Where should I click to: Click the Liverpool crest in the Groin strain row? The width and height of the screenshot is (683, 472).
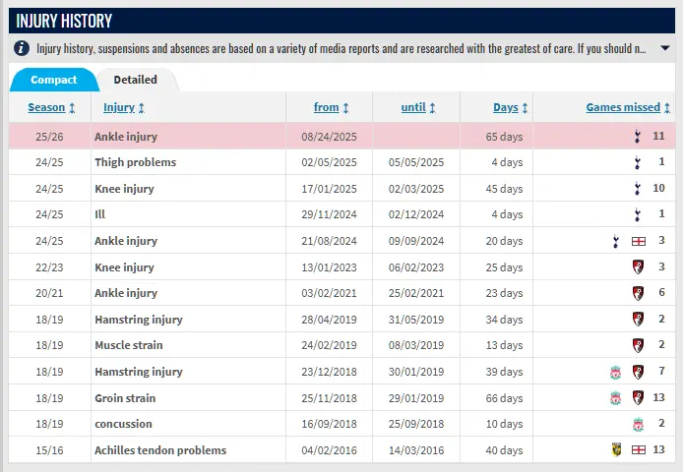tap(616, 398)
